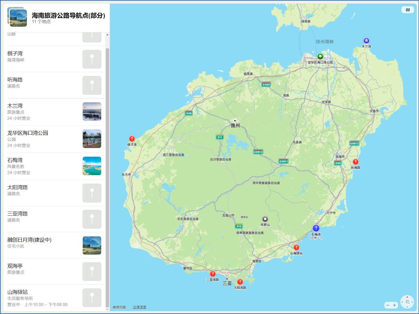Click the 高德地图 attribution logo
The width and height of the screenshot is (419, 314).
(119, 307)
